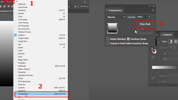Select Properties menu item
The image size is (178, 100).
tap(41, 72)
